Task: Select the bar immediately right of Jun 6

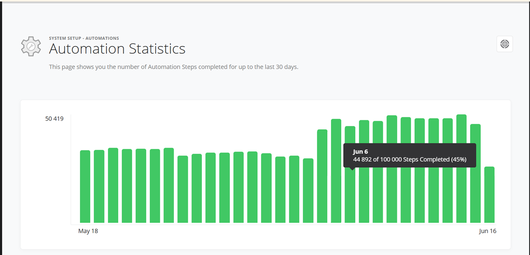Action: pos(364,171)
